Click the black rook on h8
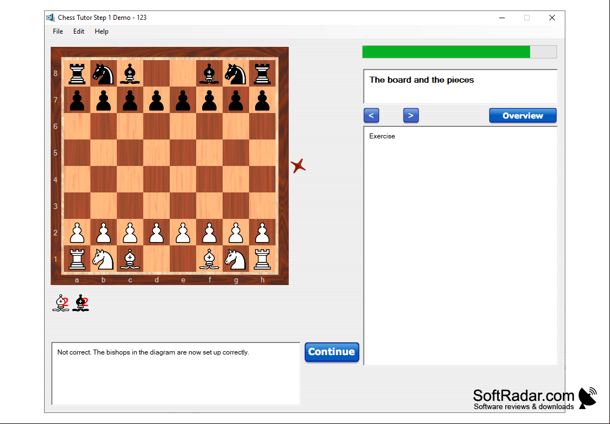Screen dimensions: 610x424 (262, 73)
